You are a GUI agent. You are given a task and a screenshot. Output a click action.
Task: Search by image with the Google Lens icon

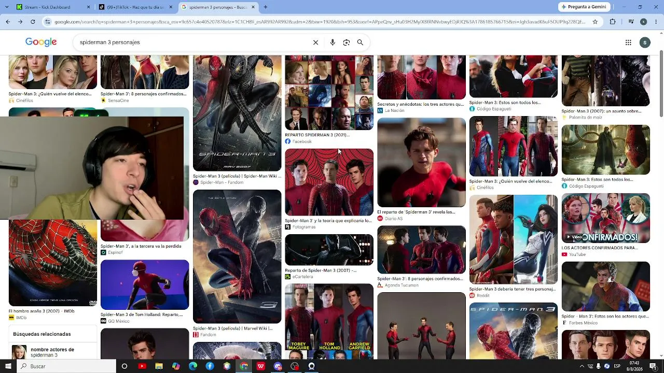[x=347, y=42]
